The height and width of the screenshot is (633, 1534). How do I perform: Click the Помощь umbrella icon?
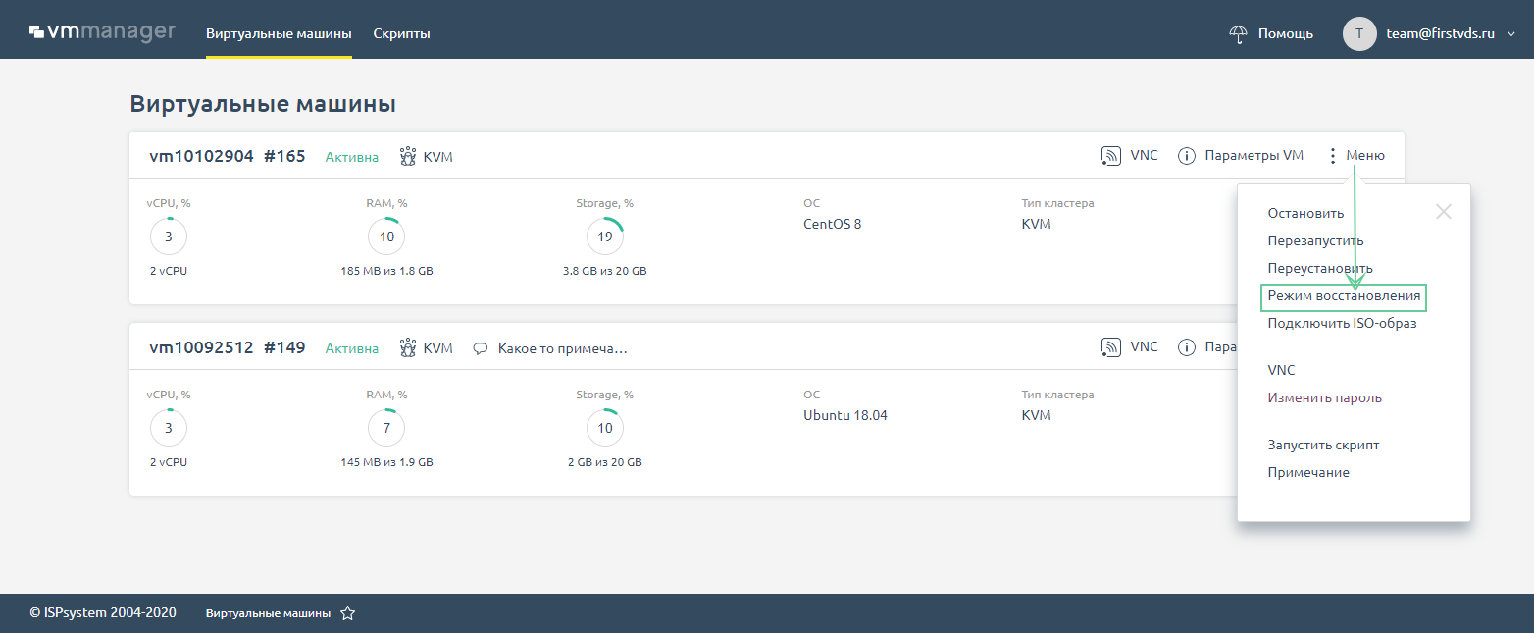coord(1238,33)
